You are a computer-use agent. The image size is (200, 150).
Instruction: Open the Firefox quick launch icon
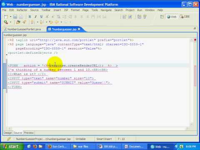coord(35,146)
